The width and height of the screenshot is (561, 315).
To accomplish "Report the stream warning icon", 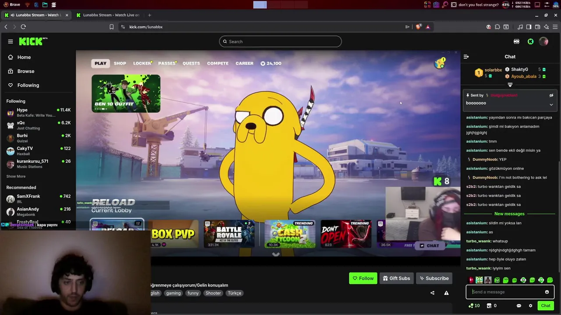I will (x=447, y=293).
